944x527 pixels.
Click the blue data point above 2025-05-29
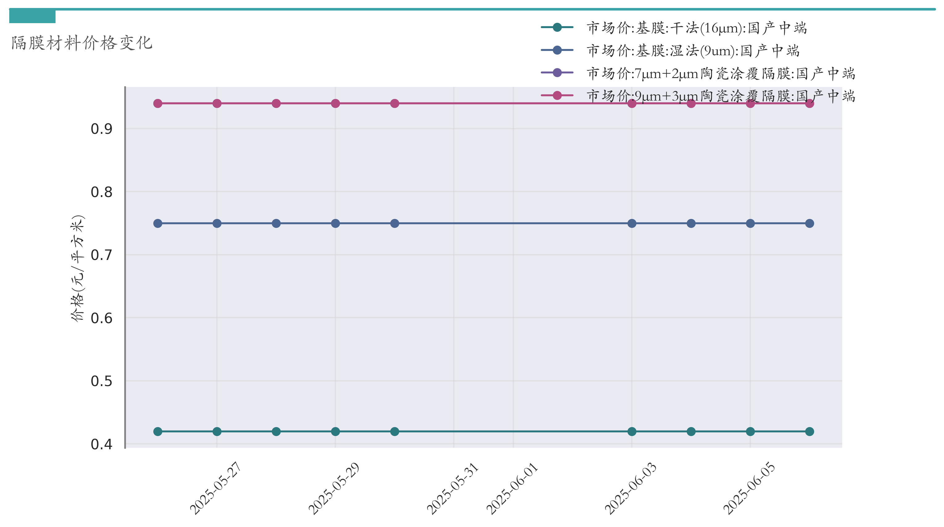click(335, 223)
